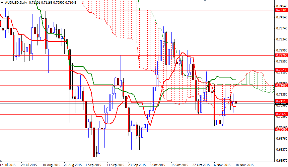Select the 18 Nov 2015 date label
288x167 pixels.
point(245,165)
